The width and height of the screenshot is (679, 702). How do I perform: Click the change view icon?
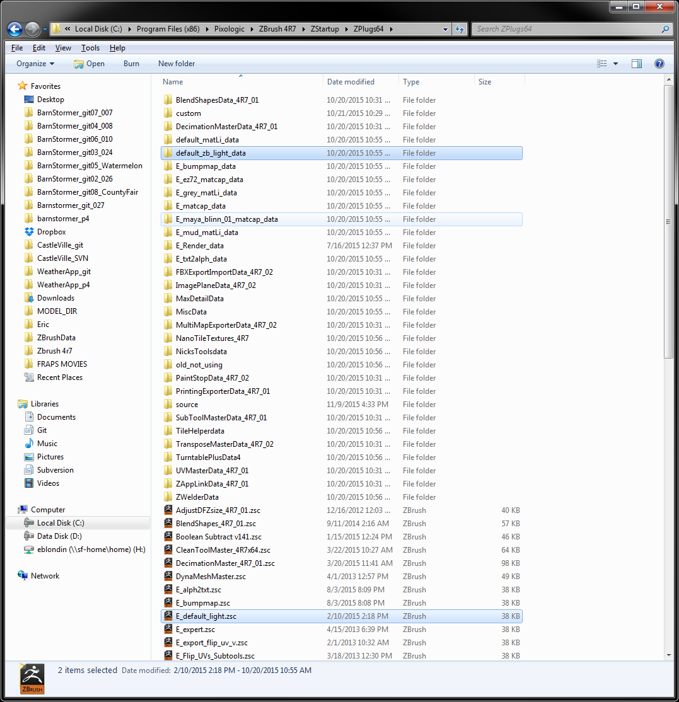pos(602,64)
